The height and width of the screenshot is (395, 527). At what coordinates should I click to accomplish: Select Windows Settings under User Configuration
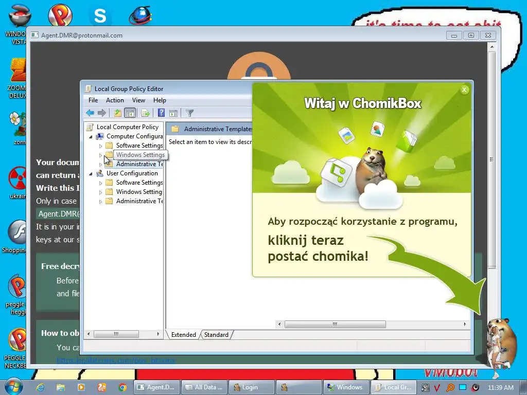coord(139,192)
